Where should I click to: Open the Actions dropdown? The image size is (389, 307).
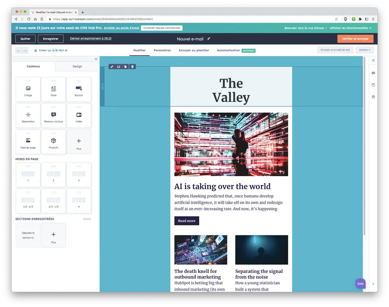tap(364, 50)
